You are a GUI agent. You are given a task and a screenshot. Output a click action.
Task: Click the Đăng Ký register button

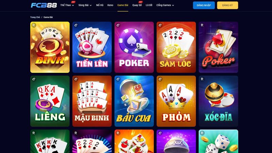coord(227,5)
